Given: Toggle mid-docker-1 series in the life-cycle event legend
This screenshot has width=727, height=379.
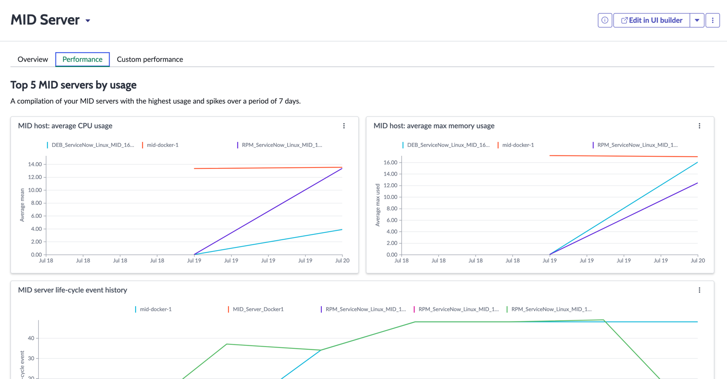Looking at the screenshot, I should tap(153, 309).
